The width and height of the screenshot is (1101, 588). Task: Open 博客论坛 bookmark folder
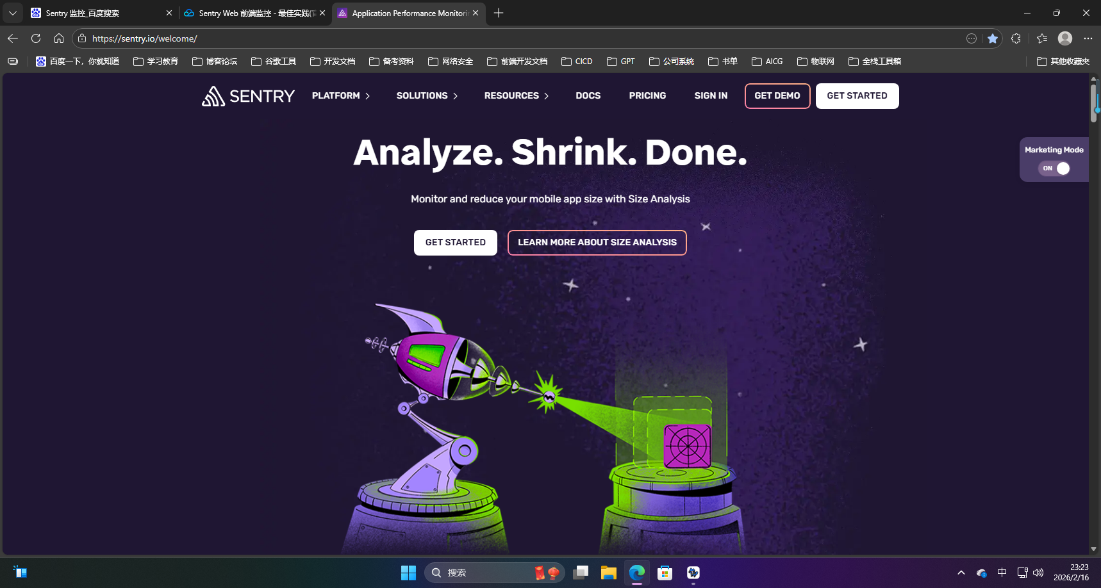coord(215,61)
